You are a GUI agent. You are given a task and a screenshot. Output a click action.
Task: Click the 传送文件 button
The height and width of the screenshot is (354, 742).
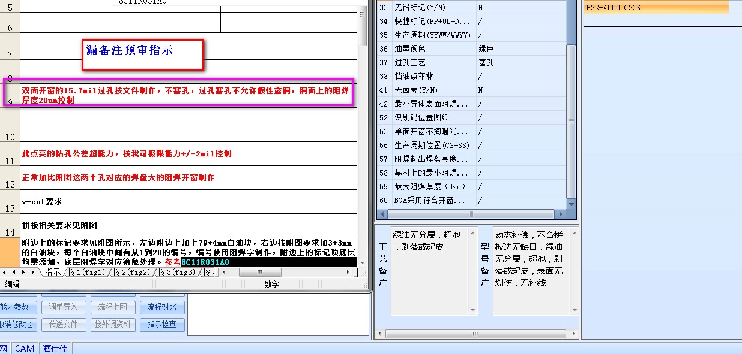tap(64, 325)
